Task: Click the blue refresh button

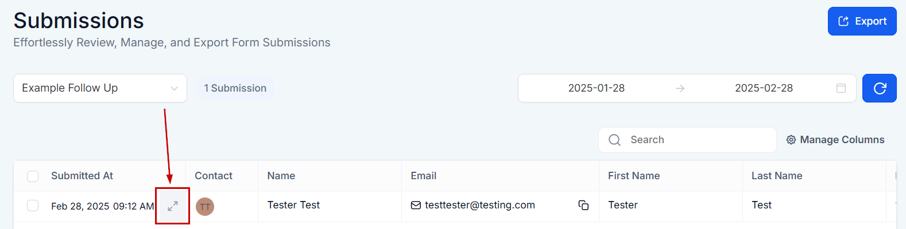Action: [x=880, y=88]
